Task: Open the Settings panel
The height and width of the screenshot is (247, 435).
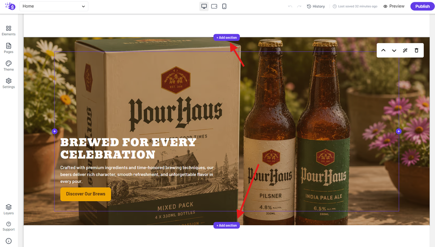Action: (x=9, y=83)
